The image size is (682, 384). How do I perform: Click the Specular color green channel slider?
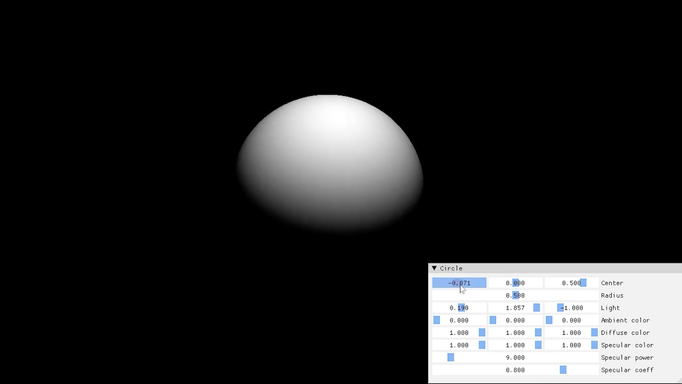click(515, 345)
